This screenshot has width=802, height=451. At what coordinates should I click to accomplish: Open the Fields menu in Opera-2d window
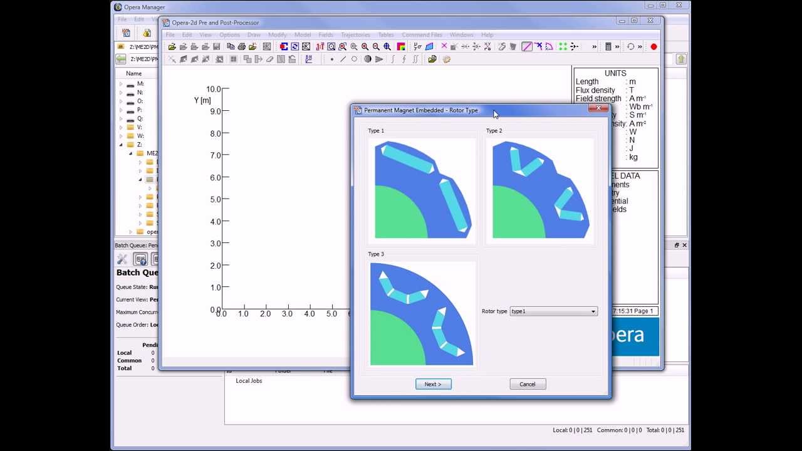pos(326,35)
